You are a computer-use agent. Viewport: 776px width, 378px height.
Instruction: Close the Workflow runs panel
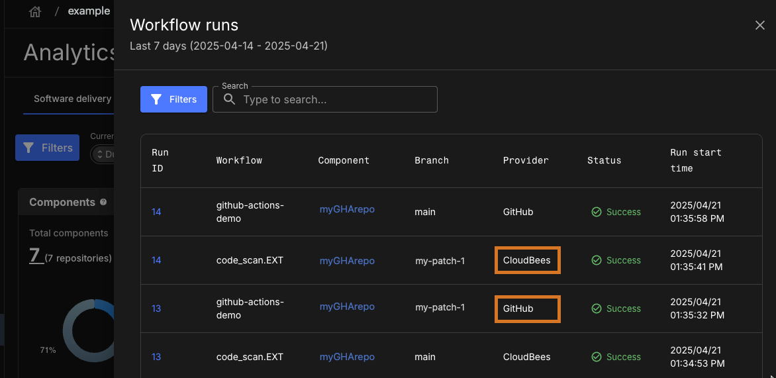(759, 25)
